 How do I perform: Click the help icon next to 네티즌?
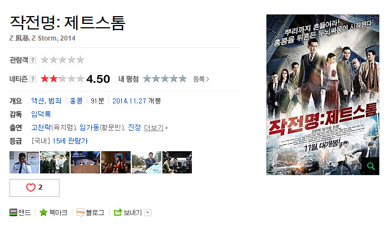(x=33, y=79)
